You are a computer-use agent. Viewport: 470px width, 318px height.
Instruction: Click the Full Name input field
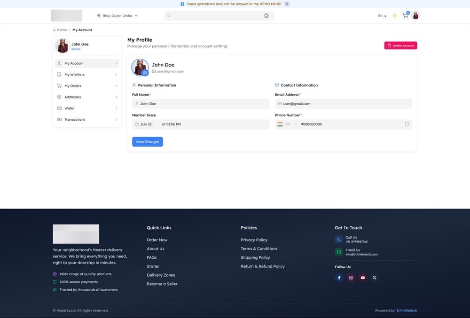(x=201, y=104)
